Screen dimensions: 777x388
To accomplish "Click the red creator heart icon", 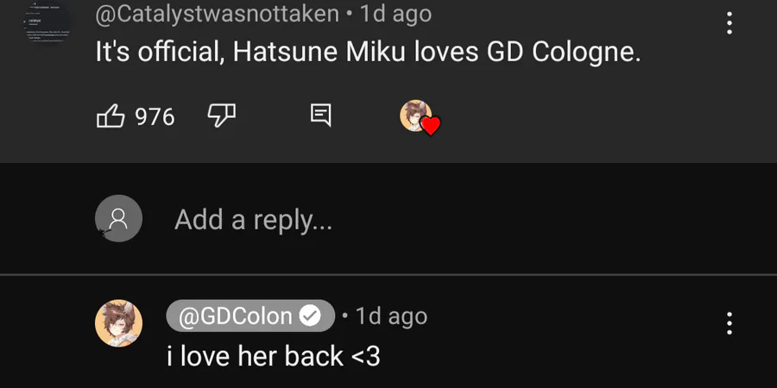I will click(431, 126).
